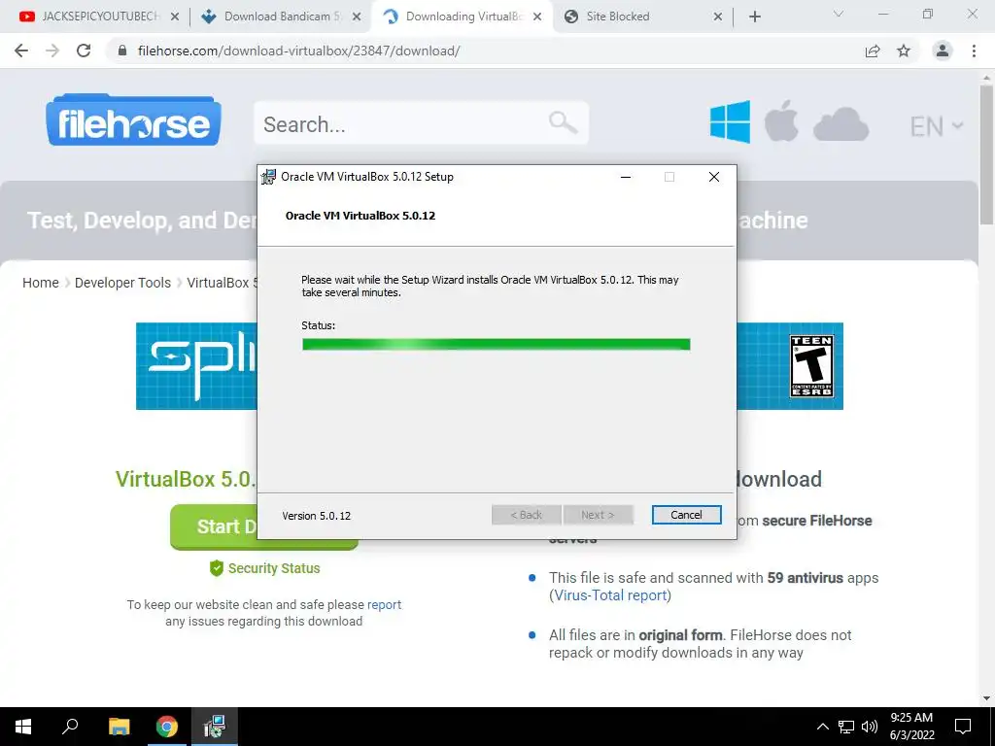Click VirtualBox installer taskbar icon
The height and width of the screenshot is (746, 995).
pyautogui.click(x=215, y=727)
